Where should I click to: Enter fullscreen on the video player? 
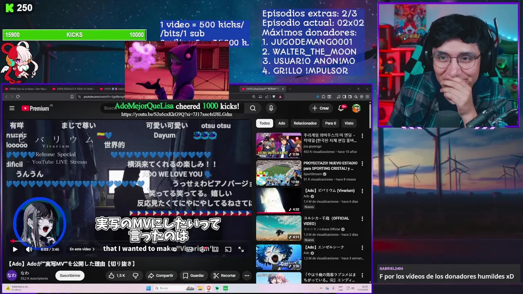(x=241, y=249)
